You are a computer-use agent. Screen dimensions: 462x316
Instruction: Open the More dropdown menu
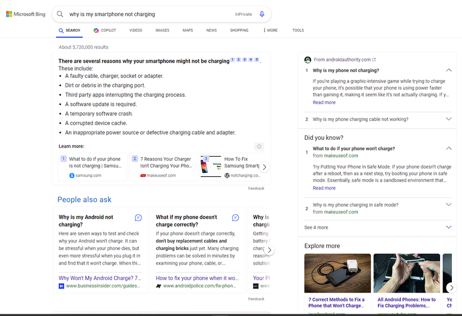(x=270, y=30)
